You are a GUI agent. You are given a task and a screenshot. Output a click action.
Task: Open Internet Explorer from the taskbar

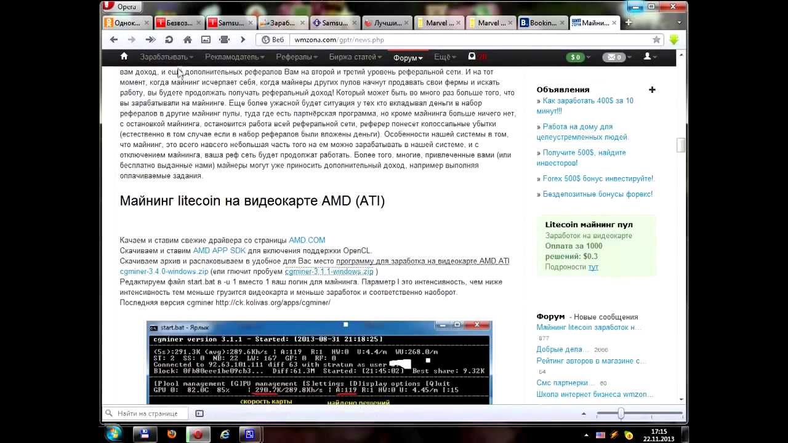(225, 434)
